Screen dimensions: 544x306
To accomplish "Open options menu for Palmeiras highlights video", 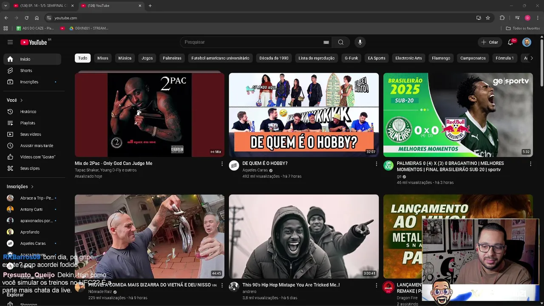I will click(530, 164).
